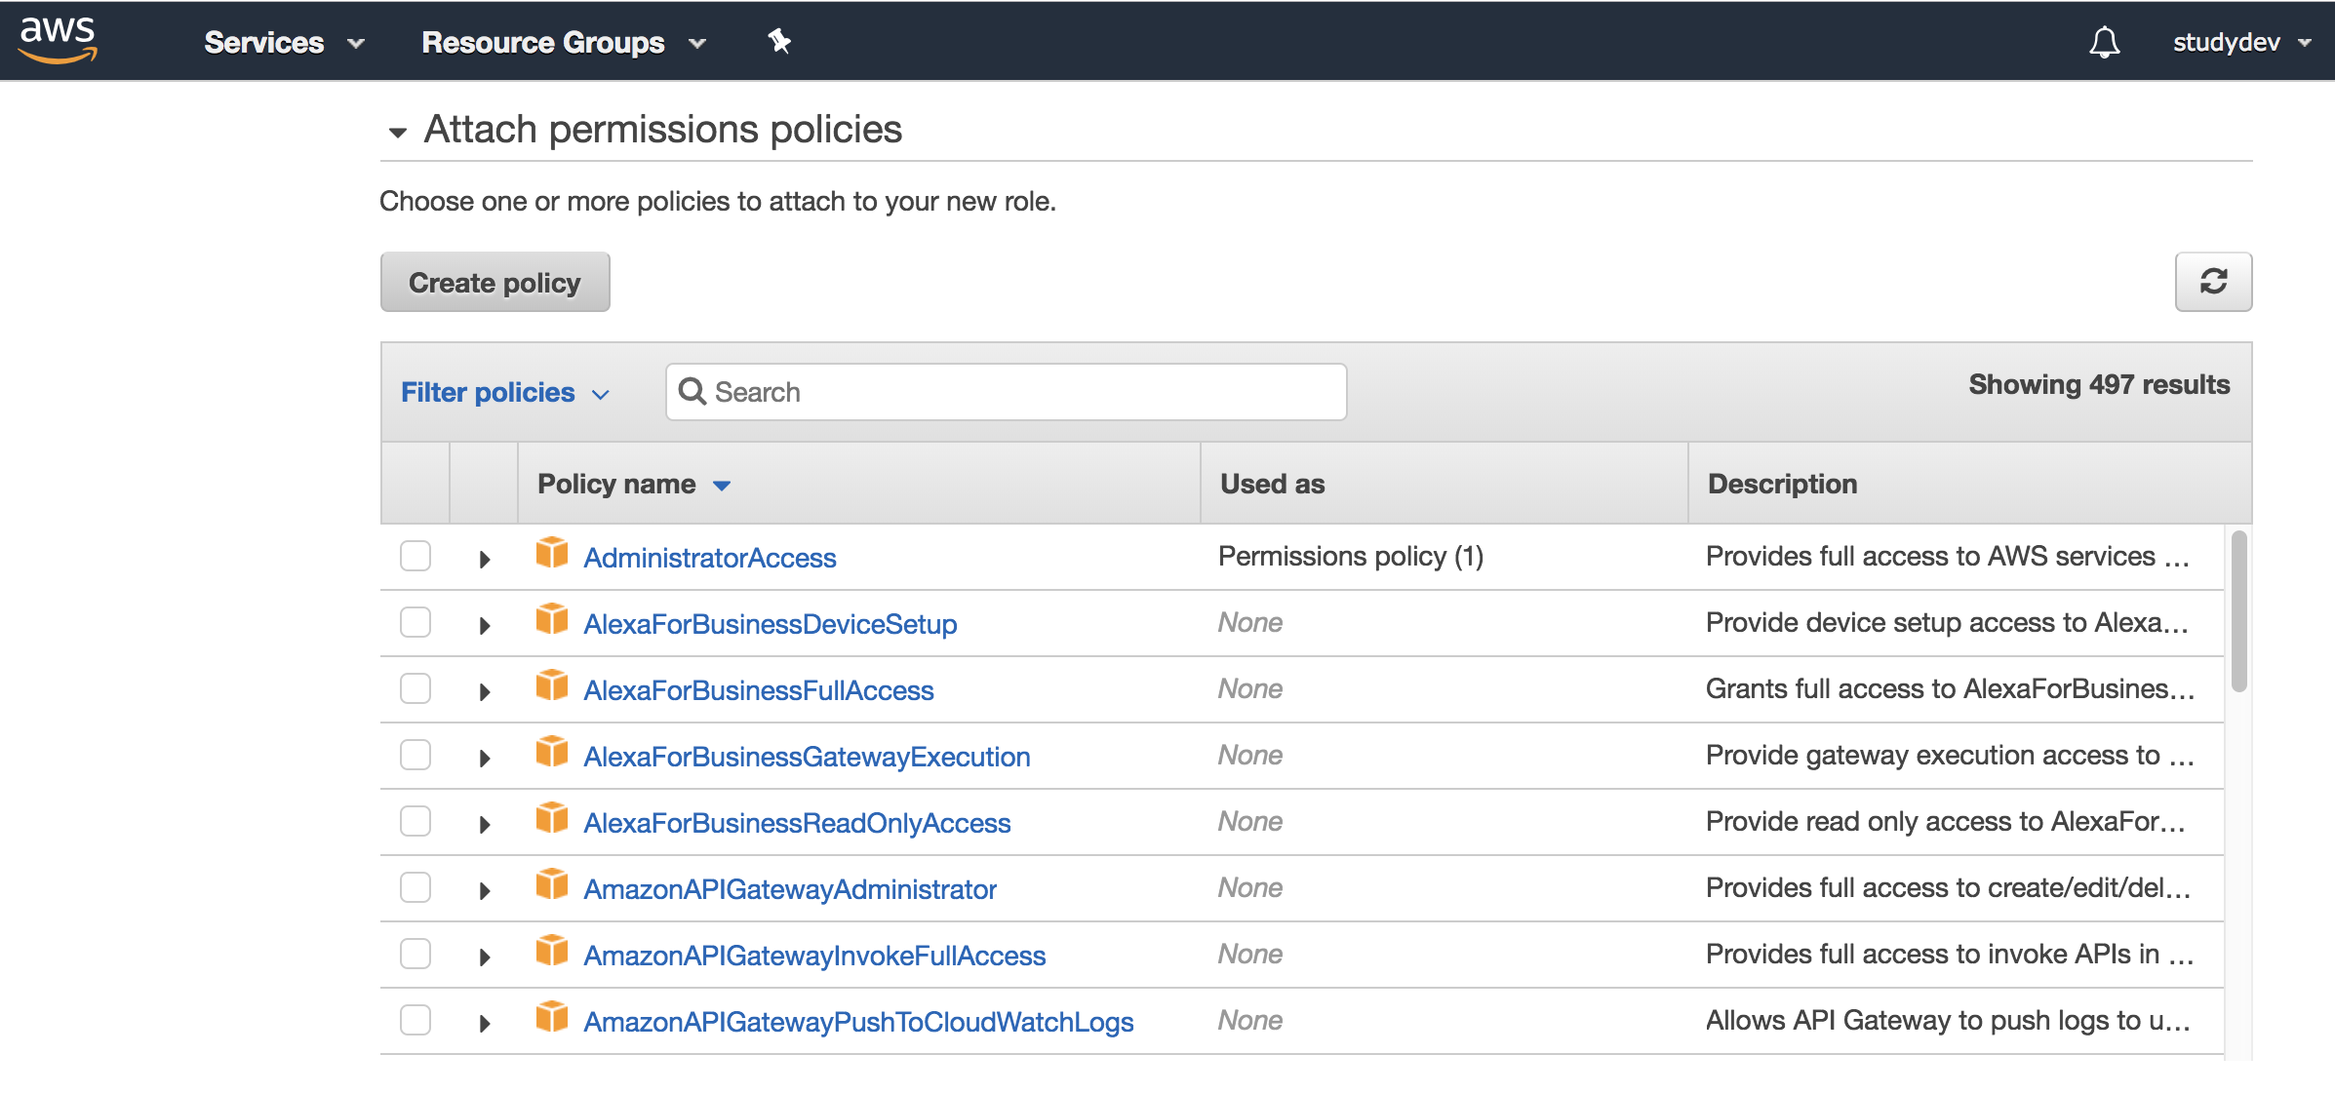Expand the AlexaForBusinessGatewayExecution row details
This screenshot has width=2335, height=1094.
[x=485, y=758]
